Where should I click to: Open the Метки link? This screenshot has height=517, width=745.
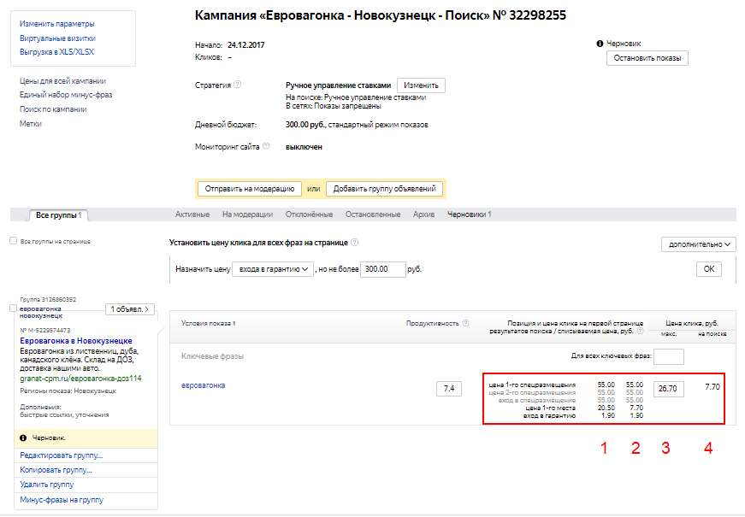[x=31, y=123]
